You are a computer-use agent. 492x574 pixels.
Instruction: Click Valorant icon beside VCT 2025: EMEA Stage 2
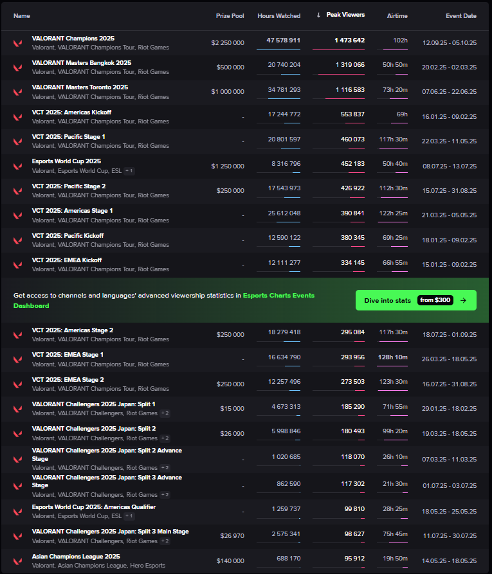pyautogui.click(x=17, y=384)
